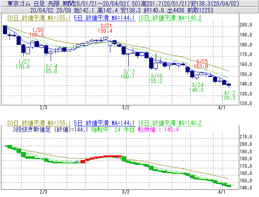The image size is (259, 197).
Task: Click the 2/3 date label under lower chart
Action: 44,192
